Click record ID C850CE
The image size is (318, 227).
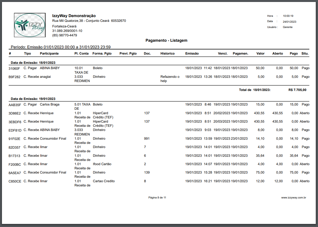pos(15,181)
